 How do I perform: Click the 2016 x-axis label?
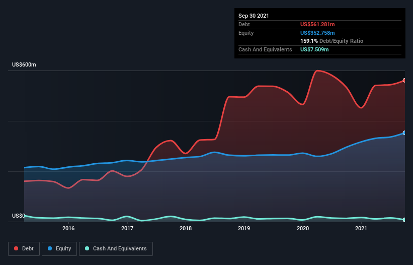point(68,229)
